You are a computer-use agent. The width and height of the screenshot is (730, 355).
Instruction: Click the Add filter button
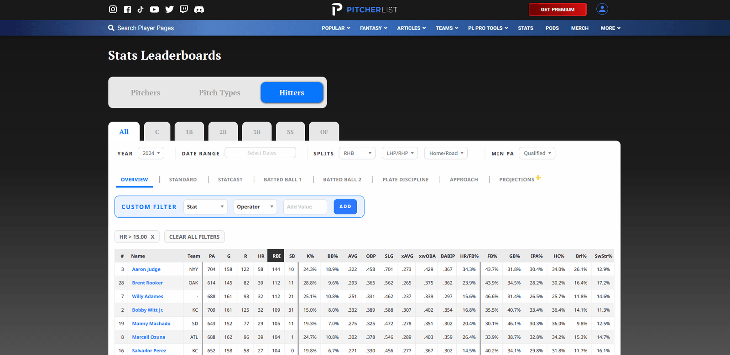[x=345, y=206]
